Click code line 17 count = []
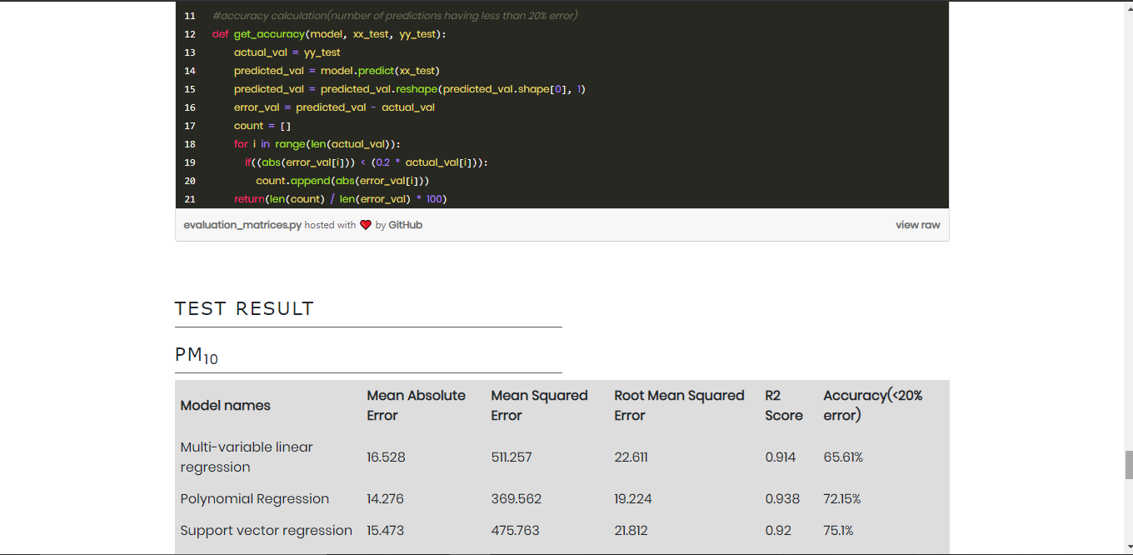Image resolution: width=1133 pixels, height=555 pixels. coord(262,126)
